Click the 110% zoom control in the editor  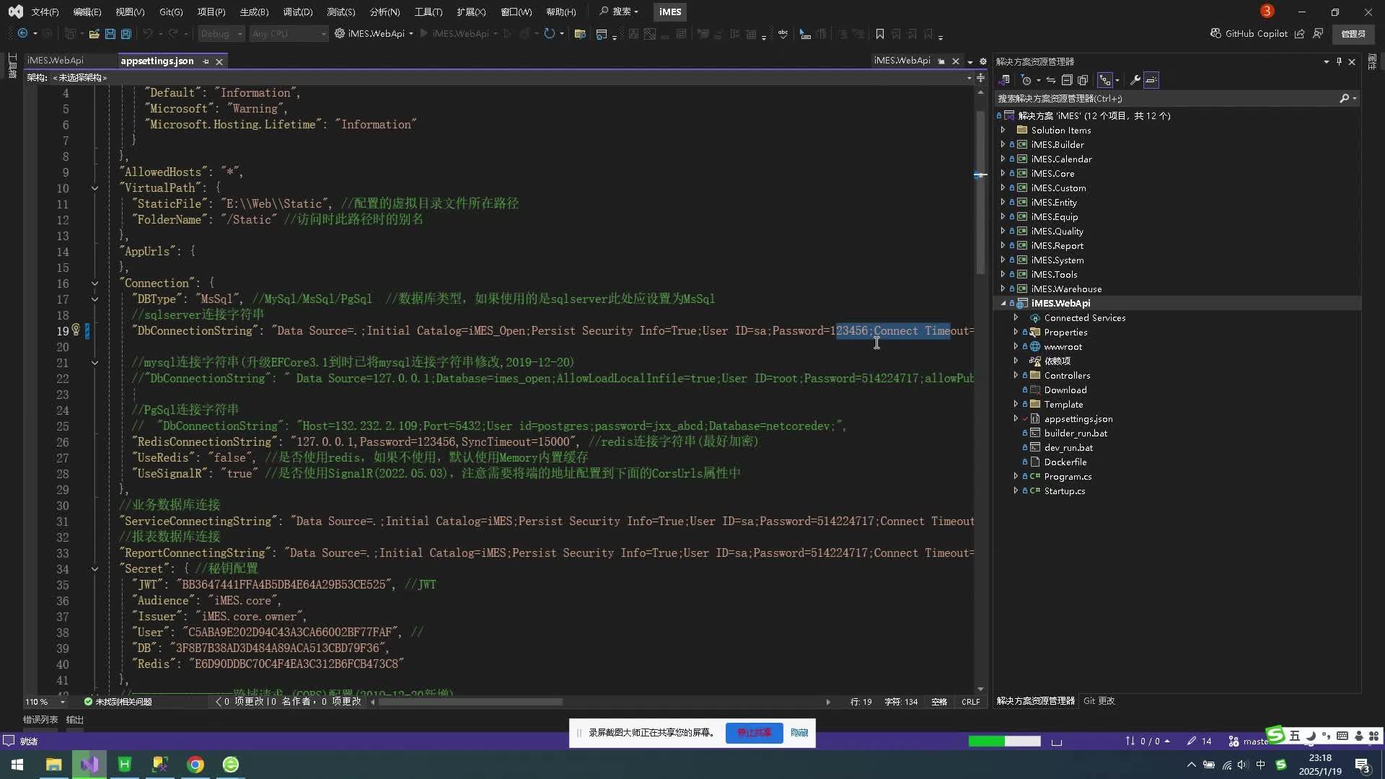click(36, 701)
